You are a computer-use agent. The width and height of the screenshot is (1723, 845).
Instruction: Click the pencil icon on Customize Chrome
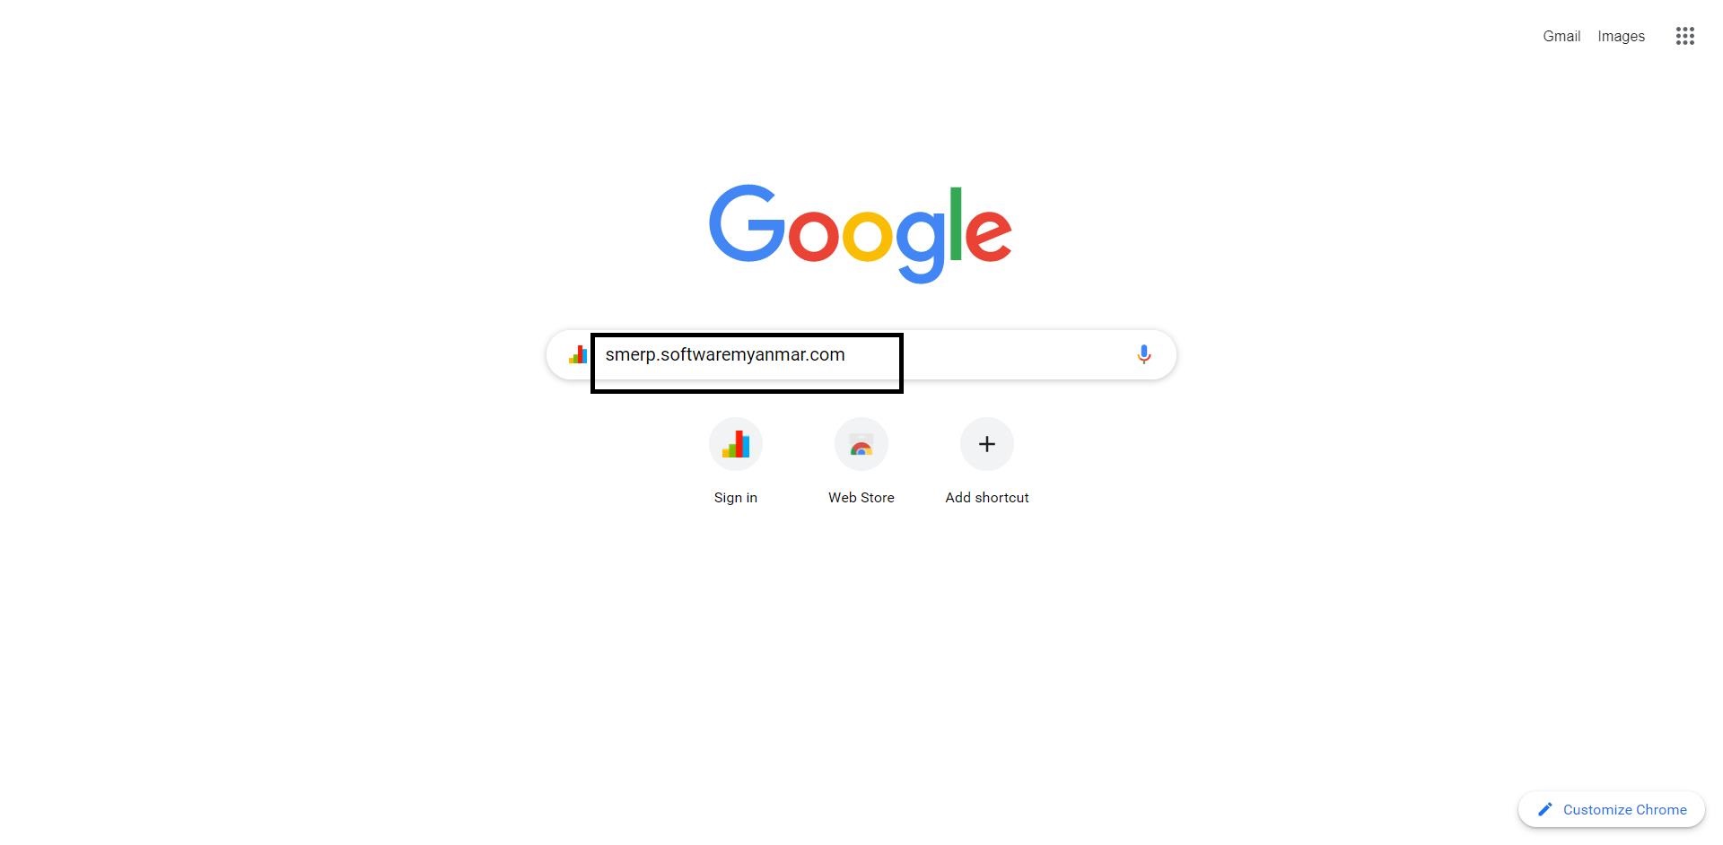[1544, 809]
